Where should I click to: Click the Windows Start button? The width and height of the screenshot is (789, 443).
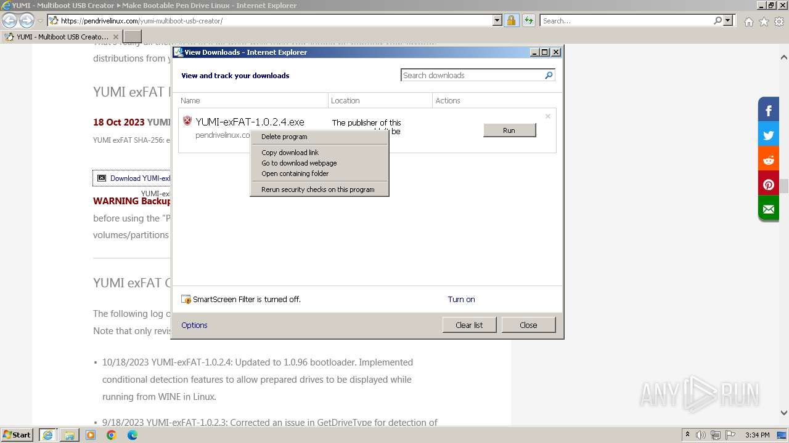17,435
